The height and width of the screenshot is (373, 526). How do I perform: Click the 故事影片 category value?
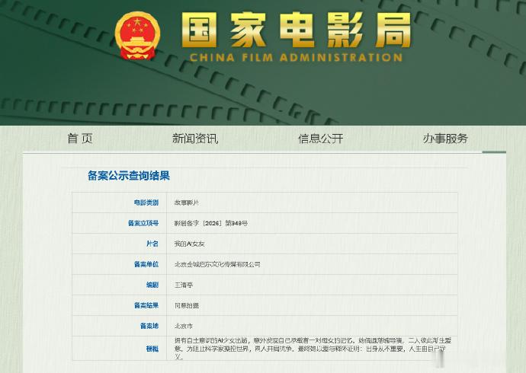coord(187,202)
